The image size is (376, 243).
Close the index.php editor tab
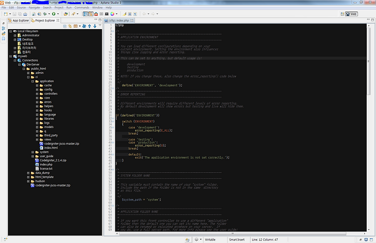[132, 20]
